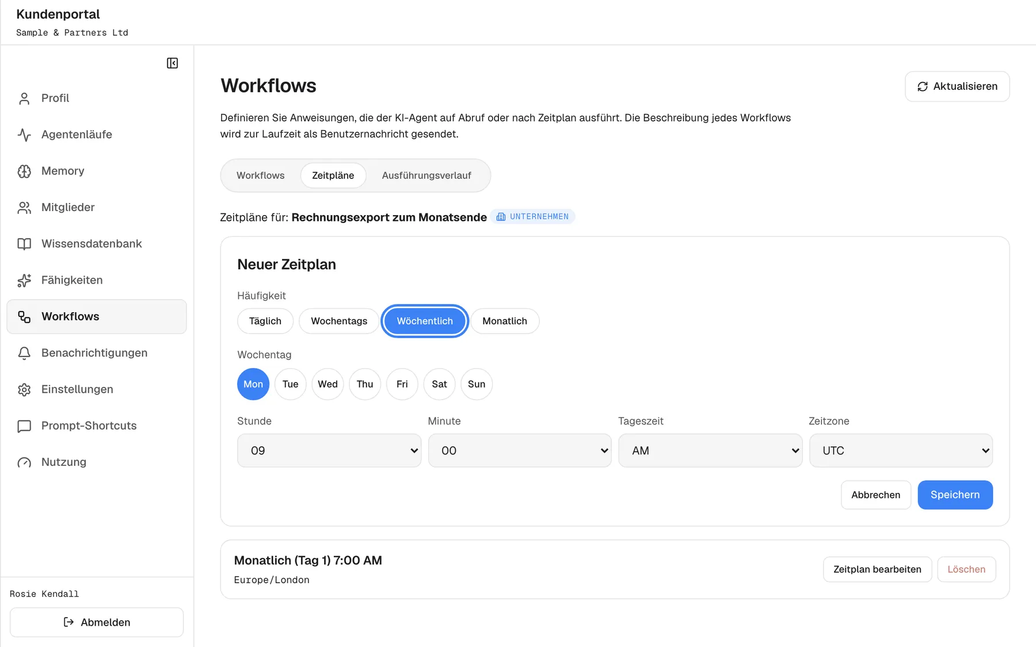Click the Abmelden button
Image resolution: width=1036 pixels, height=647 pixels.
click(97, 622)
